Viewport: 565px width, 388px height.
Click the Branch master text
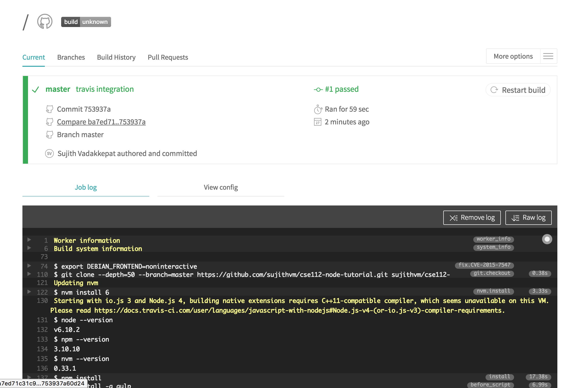coord(80,135)
